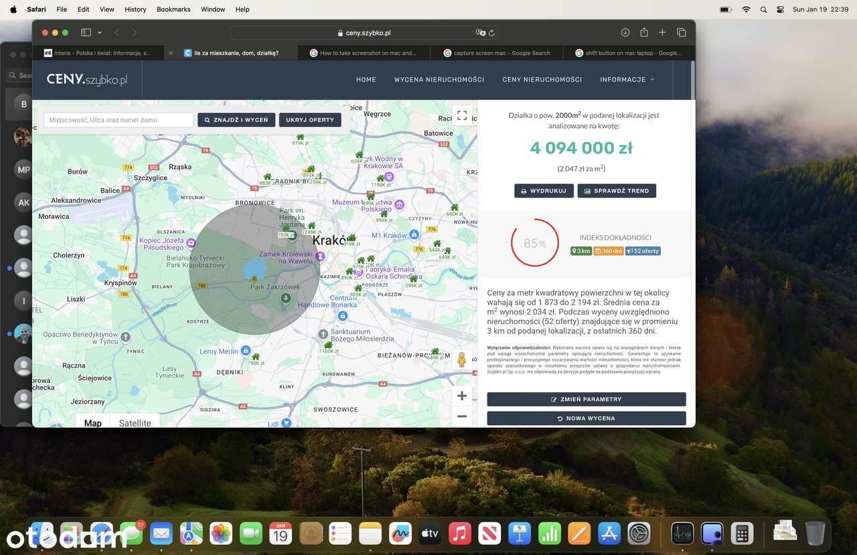The image size is (857, 555).
Task: Open the HOME navigation link
Action: [366, 80]
